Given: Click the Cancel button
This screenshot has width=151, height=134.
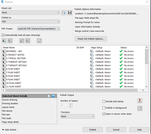Looking at the screenshot, I should [116, 130].
